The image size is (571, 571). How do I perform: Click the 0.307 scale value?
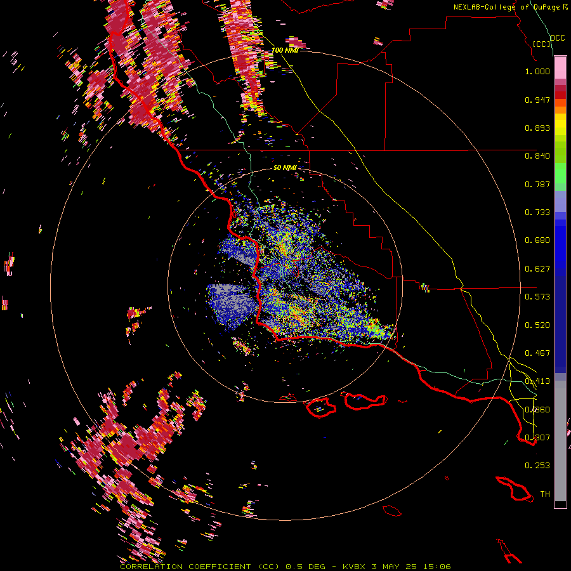coord(537,437)
